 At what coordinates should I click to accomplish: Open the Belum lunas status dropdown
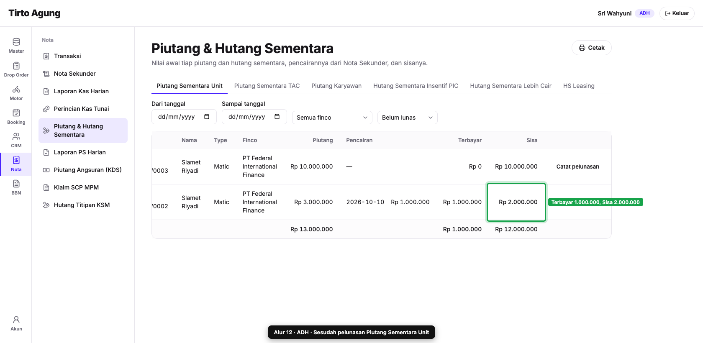[408, 118]
